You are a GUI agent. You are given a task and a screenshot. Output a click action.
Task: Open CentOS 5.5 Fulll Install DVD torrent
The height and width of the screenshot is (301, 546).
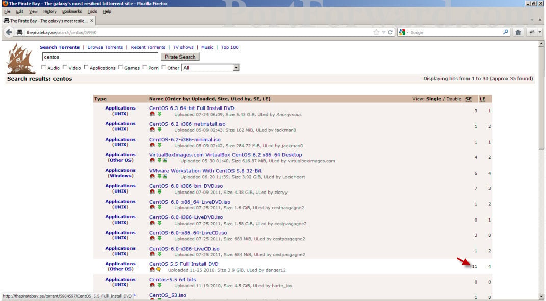[184, 264]
